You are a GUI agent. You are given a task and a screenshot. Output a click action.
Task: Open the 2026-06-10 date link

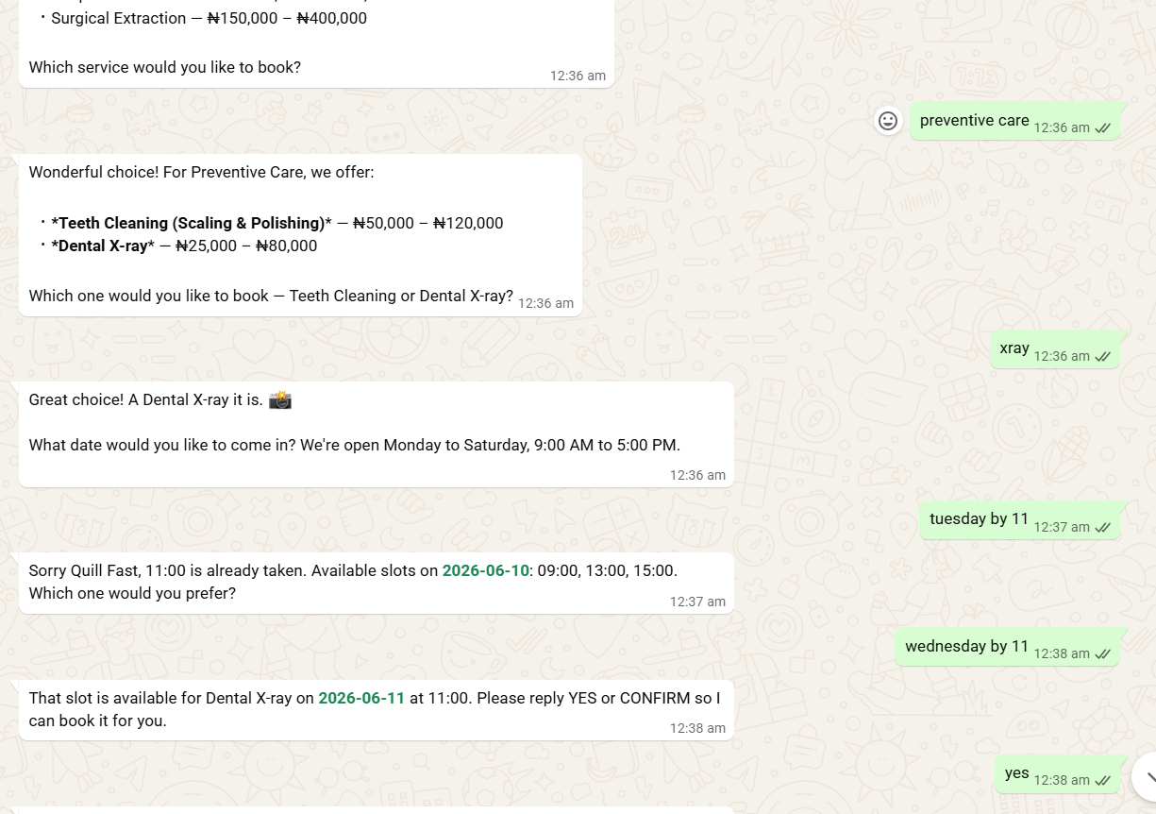point(486,570)
